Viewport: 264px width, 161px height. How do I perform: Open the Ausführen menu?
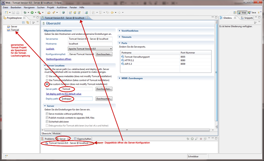62,7
